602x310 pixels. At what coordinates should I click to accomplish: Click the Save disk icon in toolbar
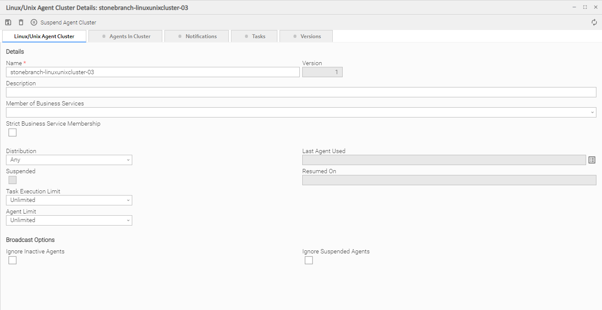point(8,22)
